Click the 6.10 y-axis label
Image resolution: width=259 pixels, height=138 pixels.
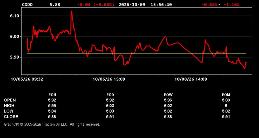tap(15, 16)
